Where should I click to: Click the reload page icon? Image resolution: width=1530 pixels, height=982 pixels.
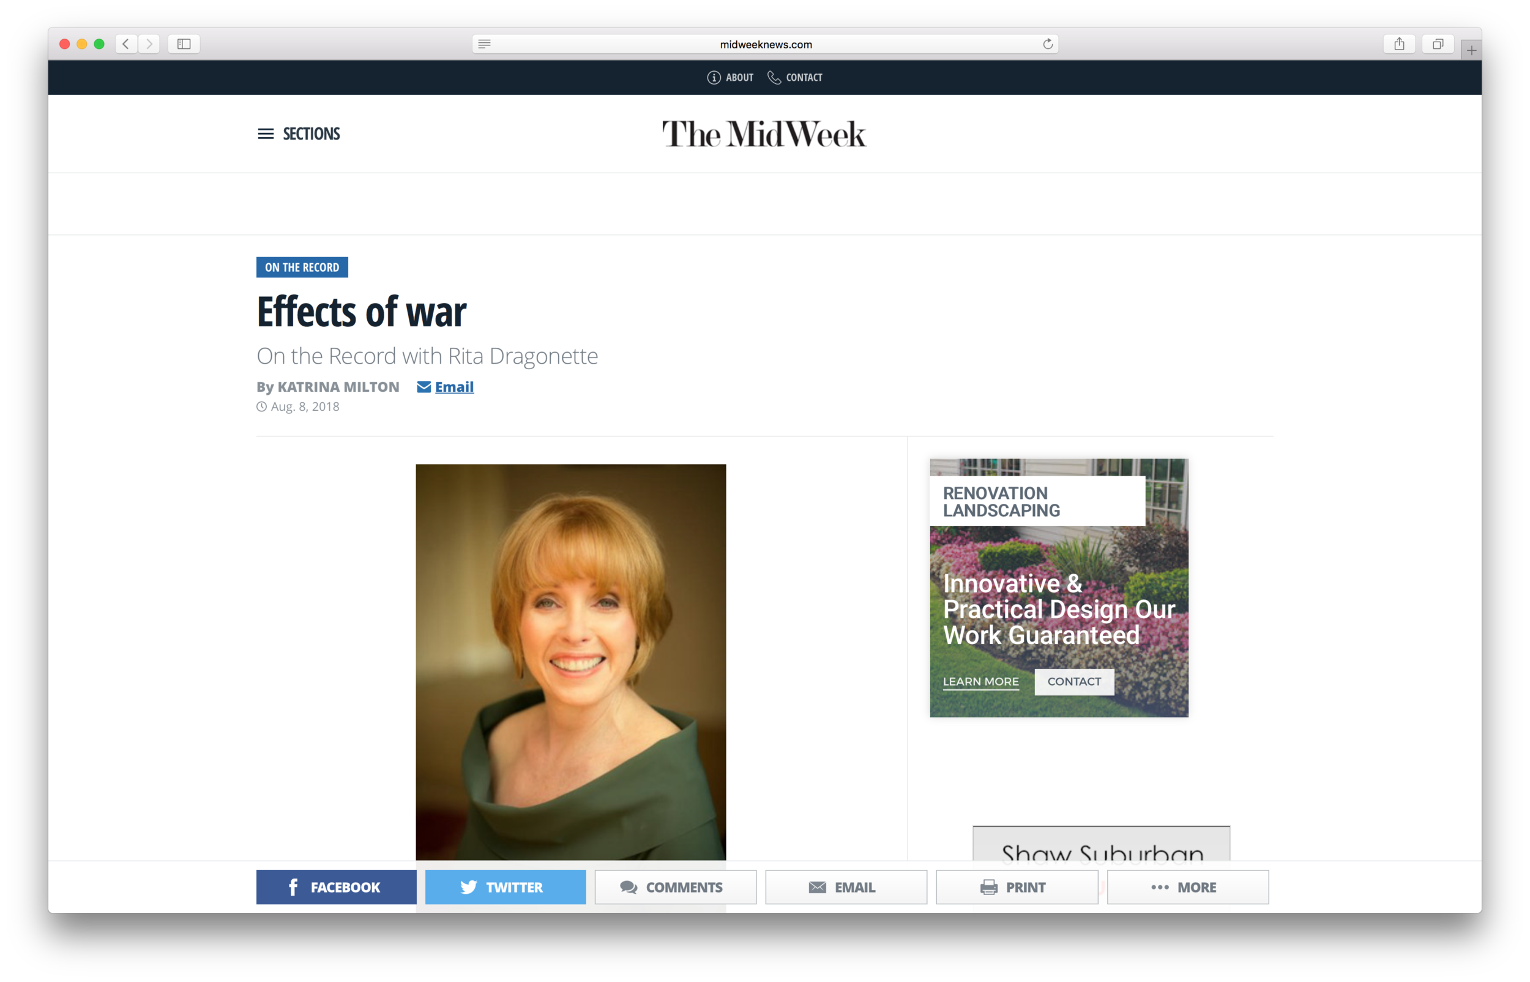tap(1048, 44)
